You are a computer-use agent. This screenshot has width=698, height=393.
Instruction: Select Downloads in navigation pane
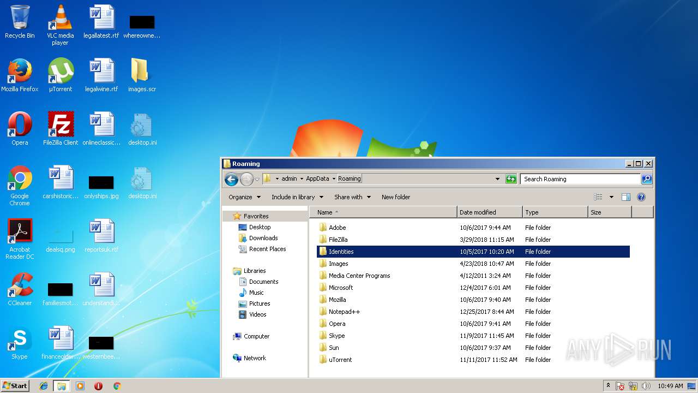pyautogui.click(x=263, y=238)
